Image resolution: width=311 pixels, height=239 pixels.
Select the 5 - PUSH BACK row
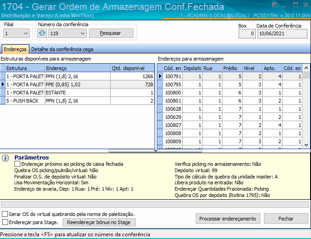pos(77,101)
